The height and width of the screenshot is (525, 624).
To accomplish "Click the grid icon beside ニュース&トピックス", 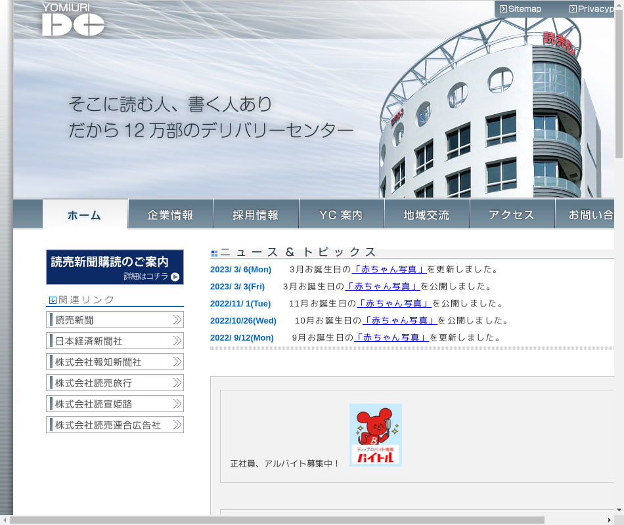I will click(x=215, y=253).
